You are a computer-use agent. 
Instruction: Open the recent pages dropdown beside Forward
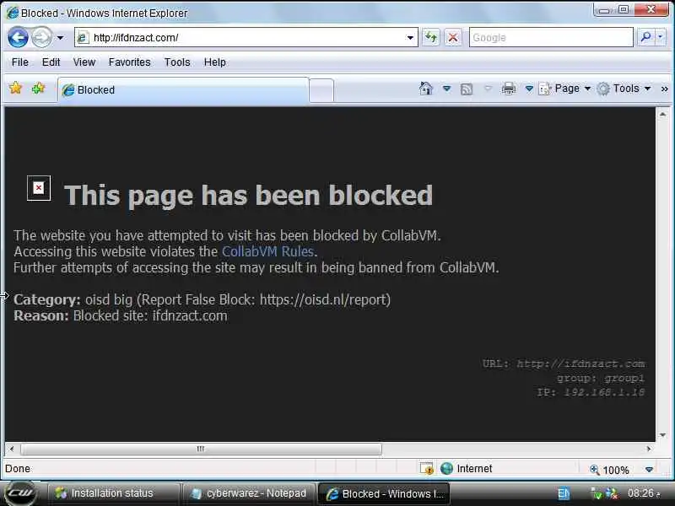coord(60,38)
